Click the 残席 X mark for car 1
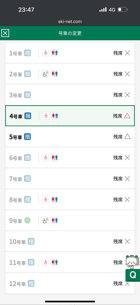 [x=127, y=53]
